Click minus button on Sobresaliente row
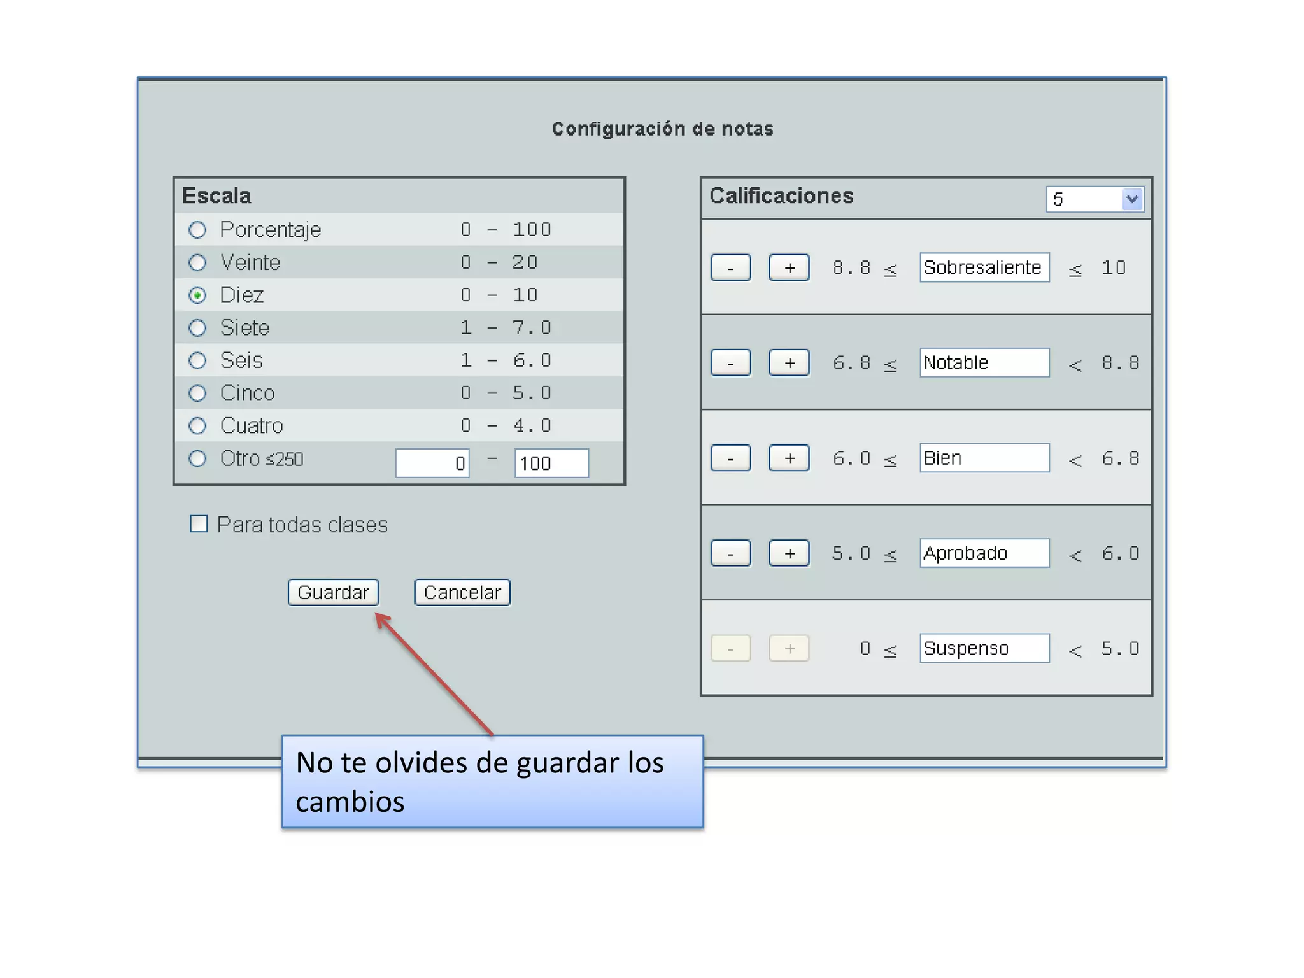This screenshot has width=1304, height=978. click(x=730, y=267)
